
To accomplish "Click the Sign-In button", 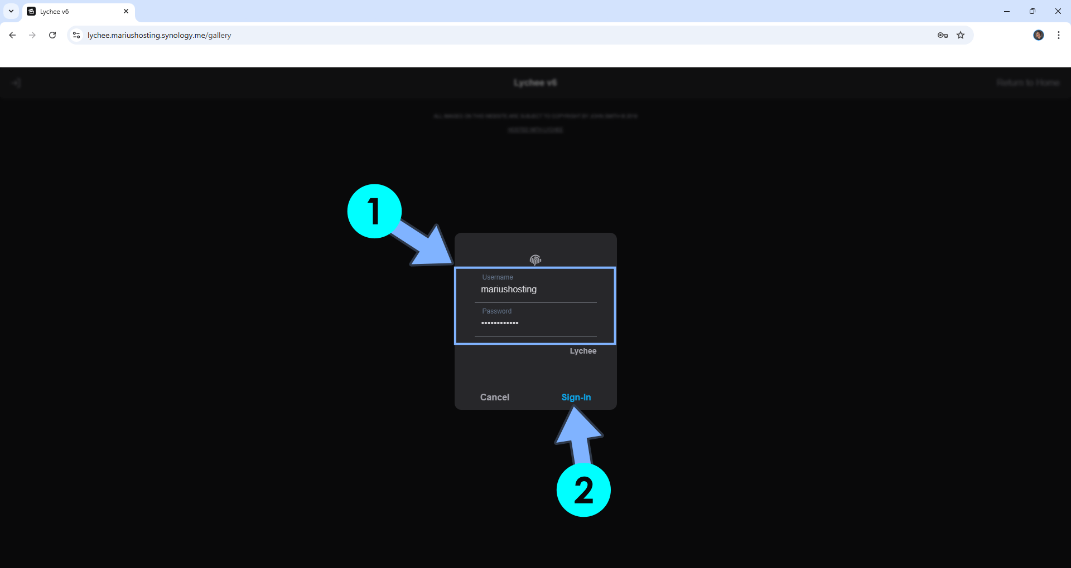I will (576, 397).
